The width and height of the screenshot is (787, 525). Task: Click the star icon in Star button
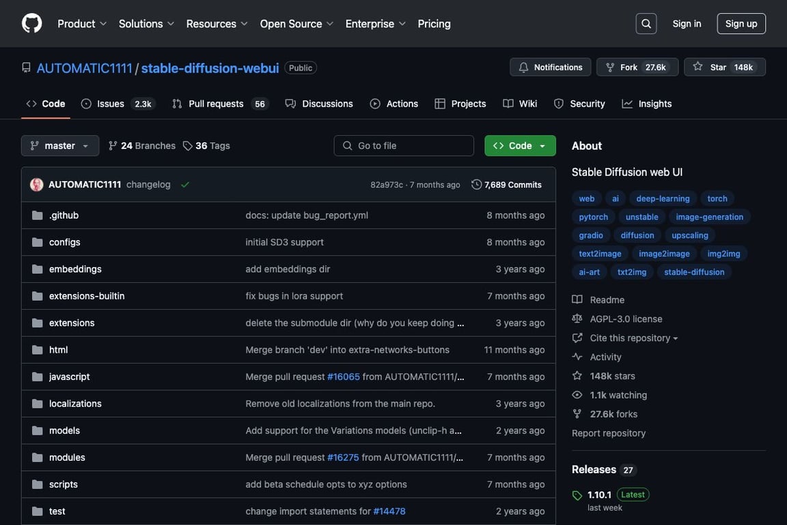698,67
